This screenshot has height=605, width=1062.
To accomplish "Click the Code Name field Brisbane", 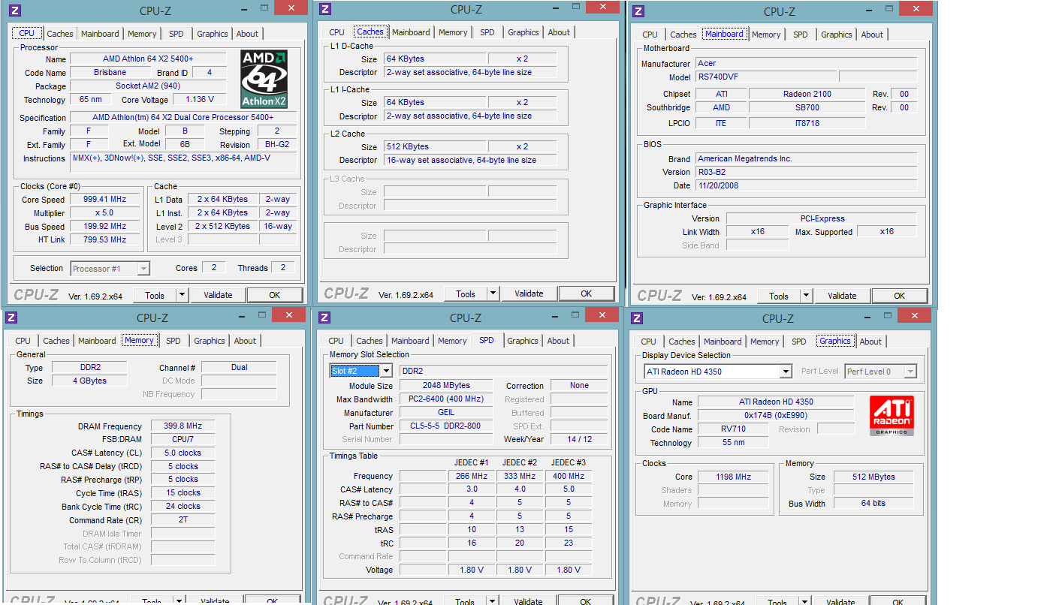I will [110, 73].
